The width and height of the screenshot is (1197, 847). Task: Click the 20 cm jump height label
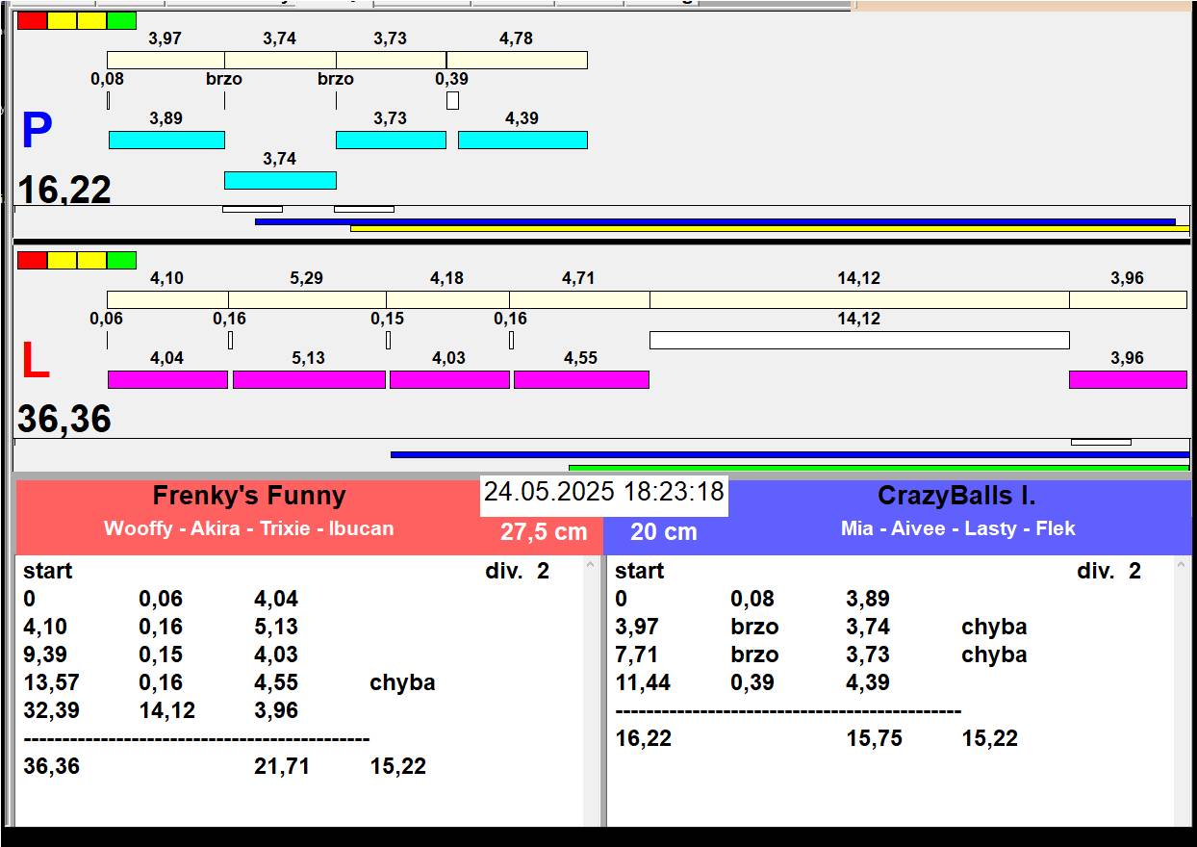coord(664,532)
